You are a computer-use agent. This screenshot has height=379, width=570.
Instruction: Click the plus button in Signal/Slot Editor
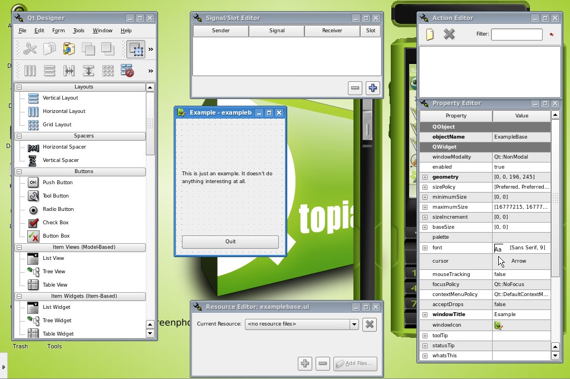pyautogui.click(x=372, y=88)
